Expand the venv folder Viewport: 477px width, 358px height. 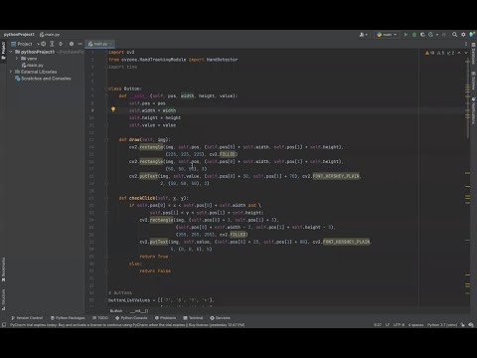click(17, 59)
